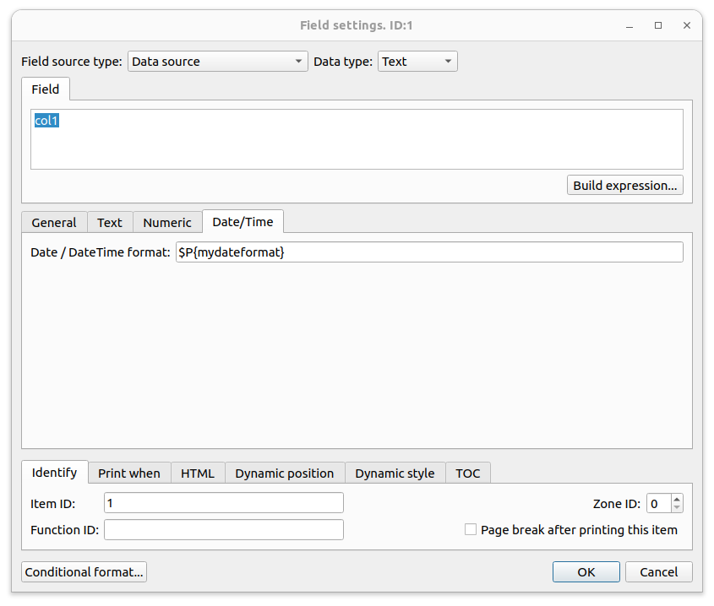Click the Function ID input box
714x606 pixels.
[224, 529]
